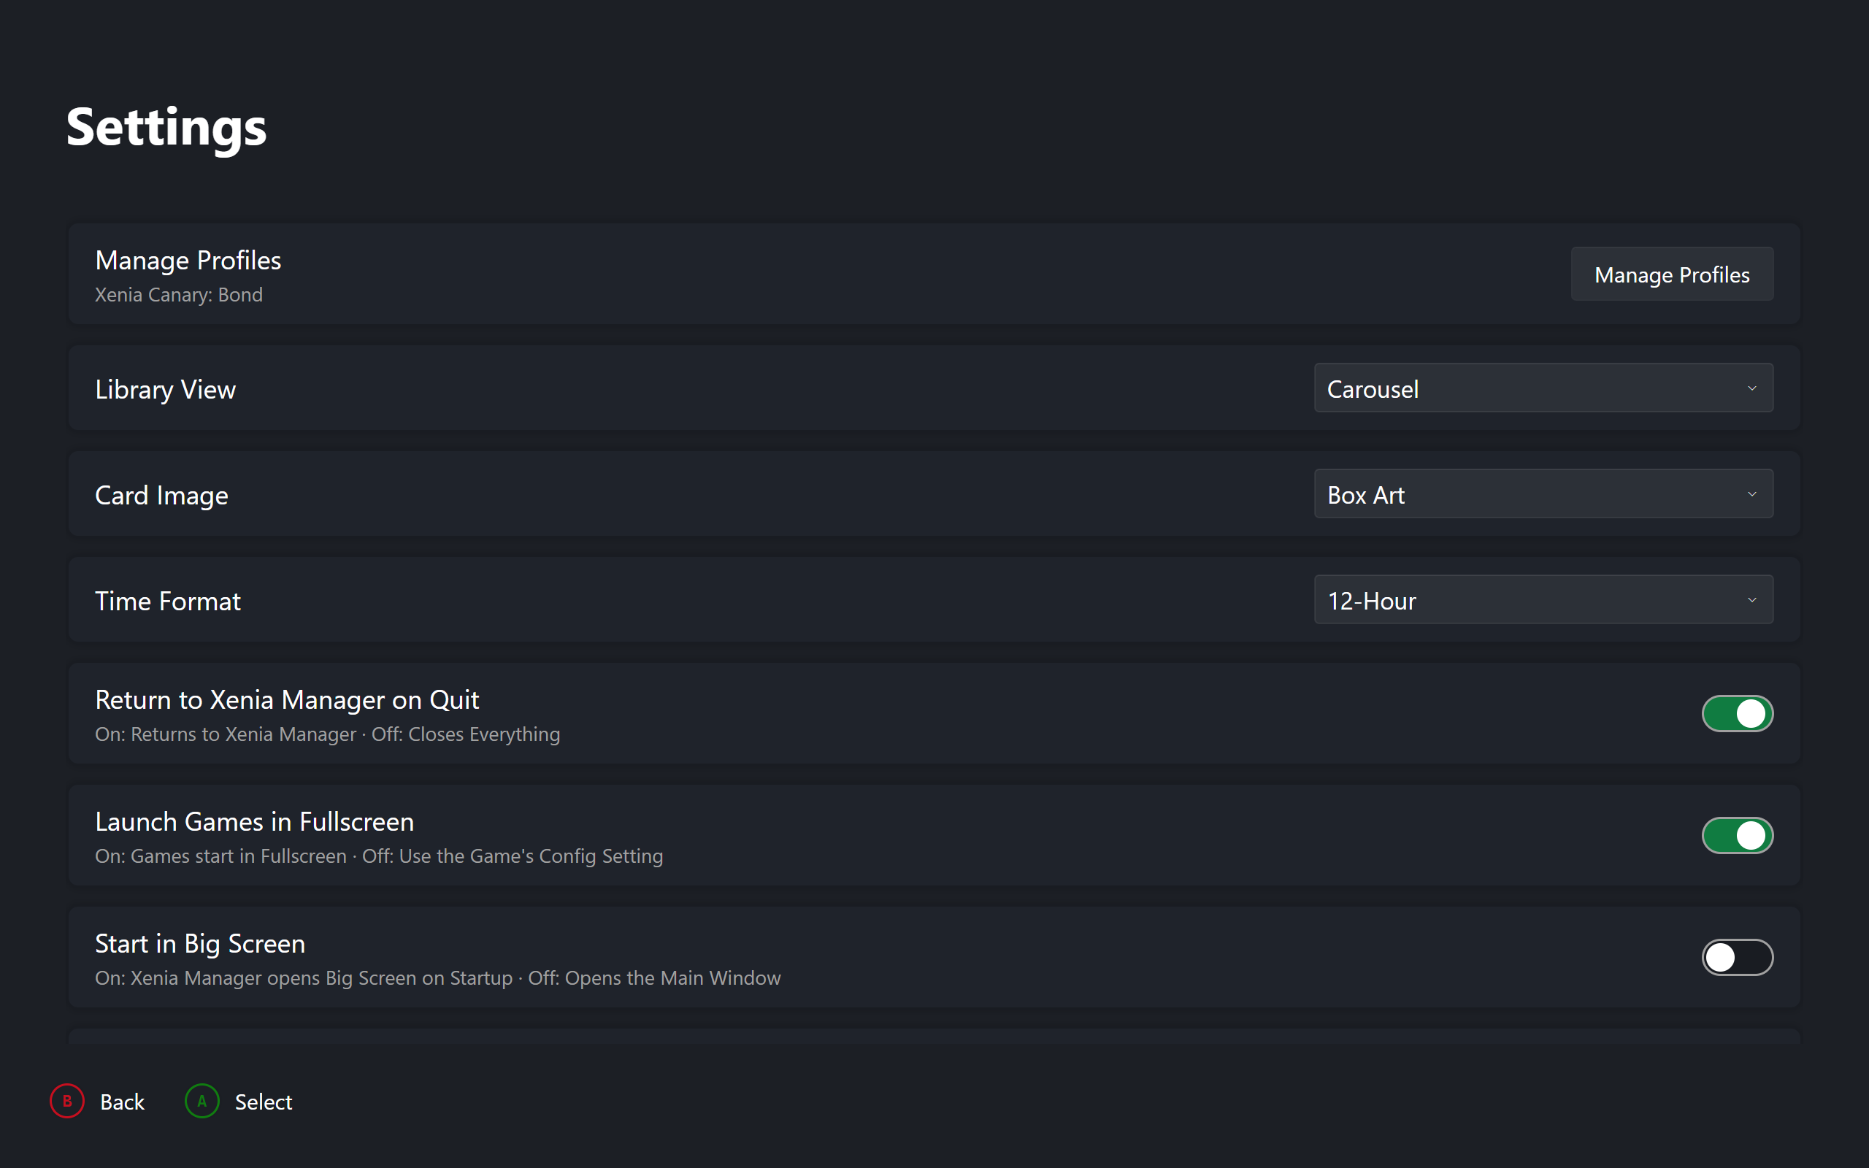Open the Time Format 12-Hour dropdown
This screenshot has height=1168, width=1869.
(1544, 600)
